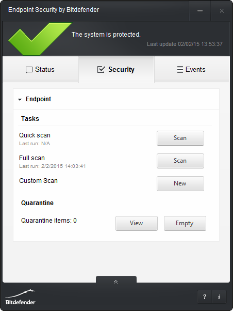Screen dimensions: 233x311
Task: Click the checkbox icon beside Security
Action: [101, 69]
